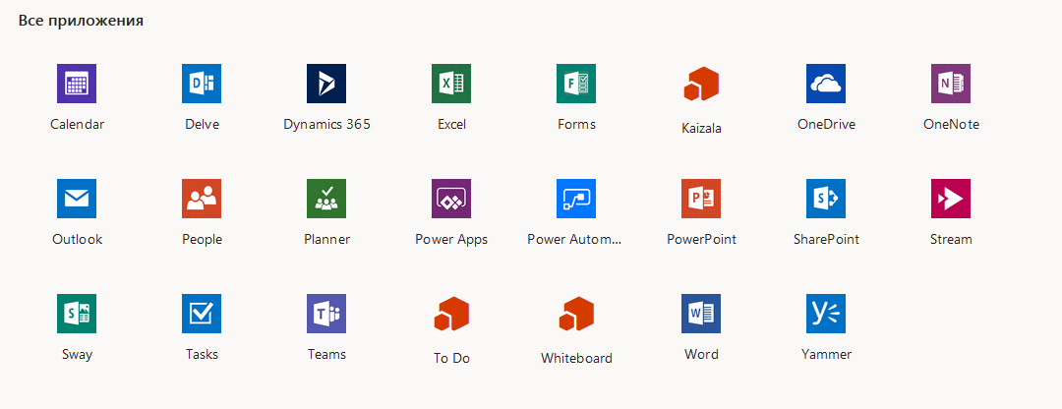Viewport: 1062px width, 409px height.
Task: Launch the Kaizala app
Action: pos(701,85)
